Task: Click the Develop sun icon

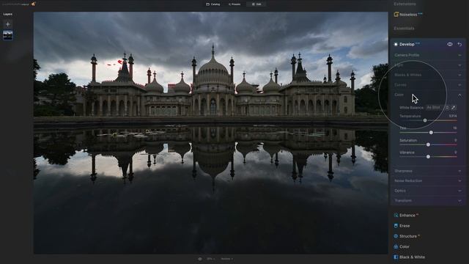Action: [x=396, y=44]
